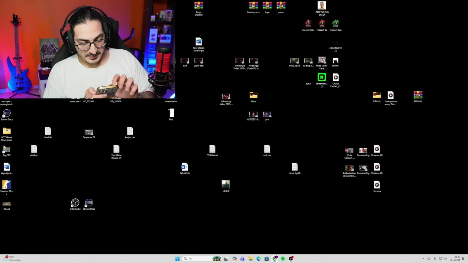The width and height of the screenshot is (468, 263).
Task: Open the VFS Global file
Action: coord(212,149)
